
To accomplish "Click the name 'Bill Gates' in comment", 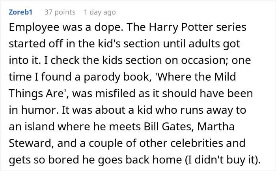I will tap(167, 126).
